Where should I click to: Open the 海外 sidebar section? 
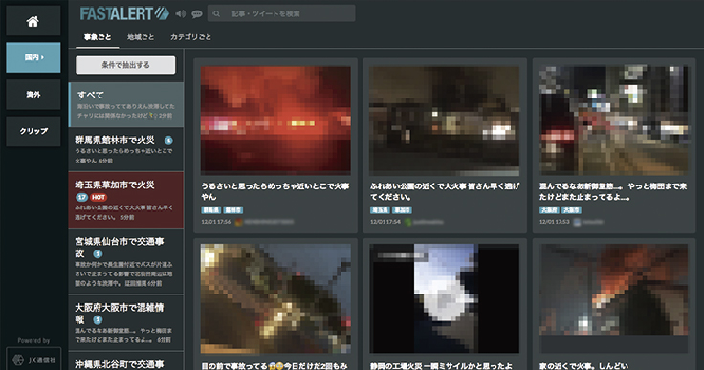pos(33,95)
